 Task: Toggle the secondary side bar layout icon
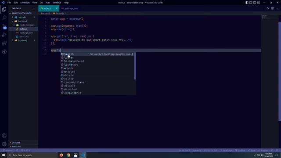(255, 3)
